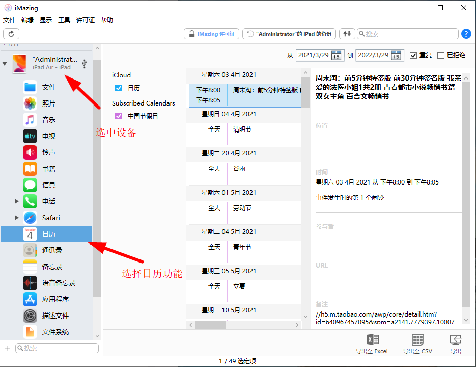This screenshot has height=367, width=476.
Task: Select the iPad Air device thumbnail
Action: click(x=19, y=64)
